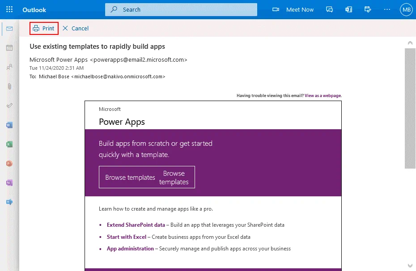Launch Excel from the sidebar

pos(9,144)
